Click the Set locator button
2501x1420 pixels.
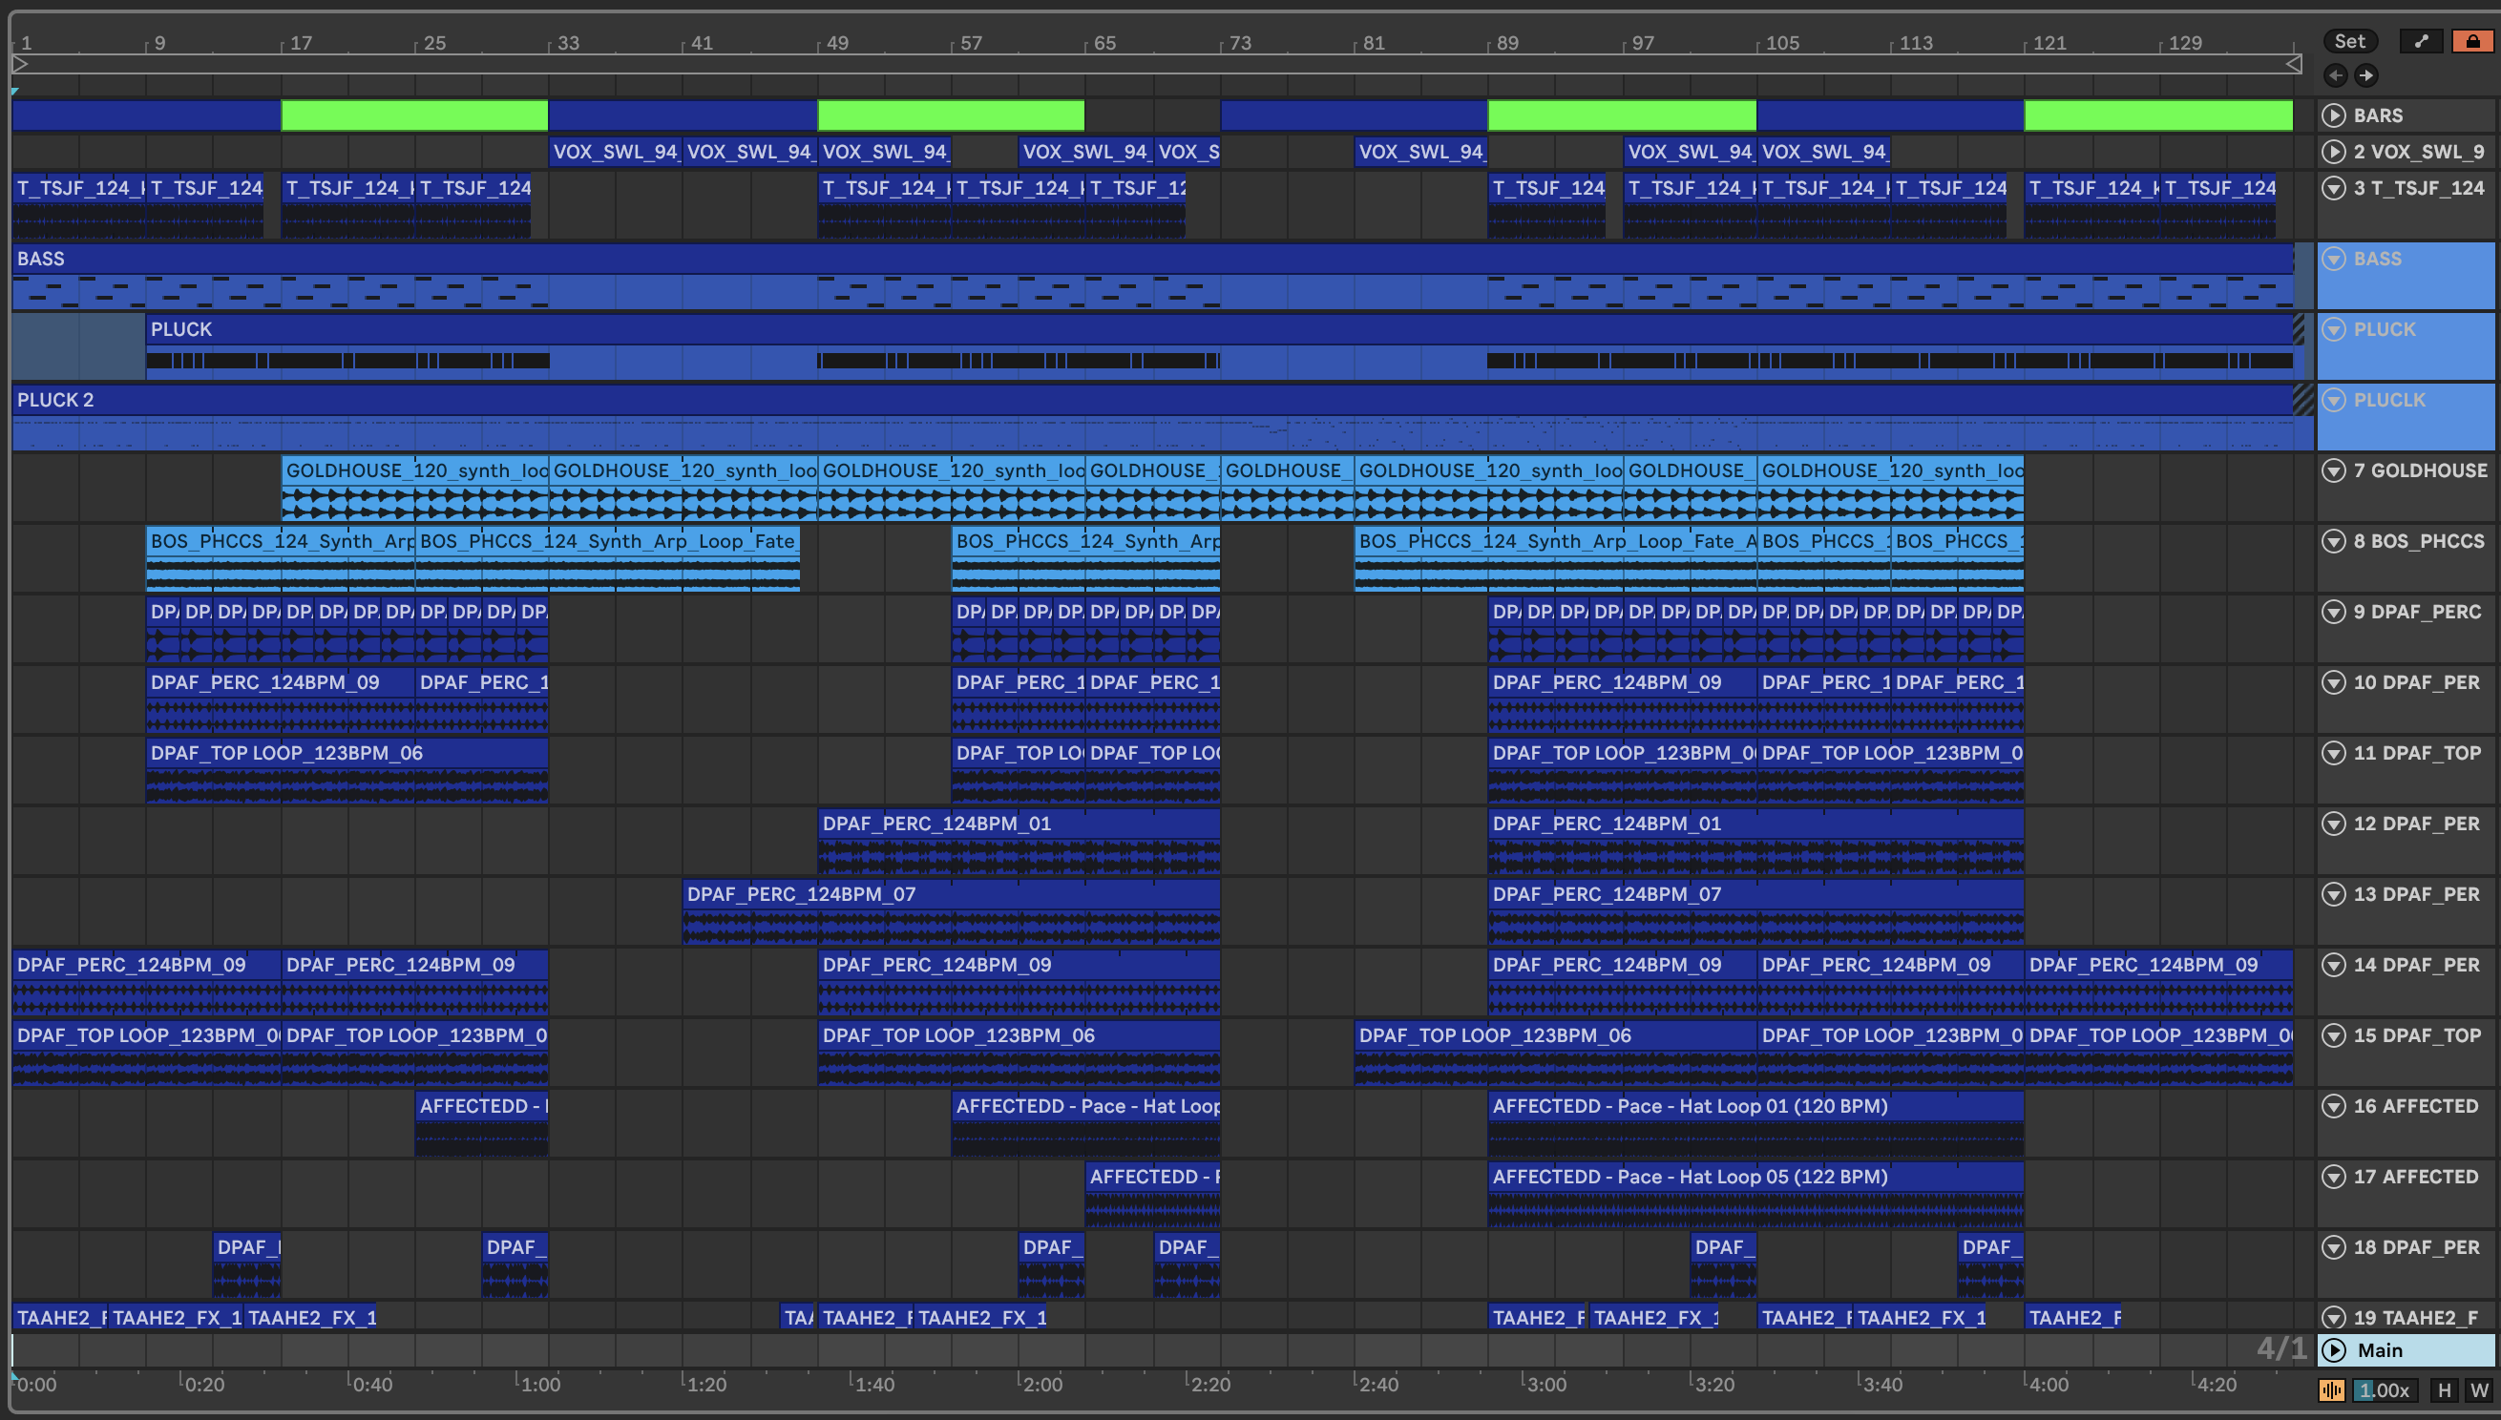2349,41
